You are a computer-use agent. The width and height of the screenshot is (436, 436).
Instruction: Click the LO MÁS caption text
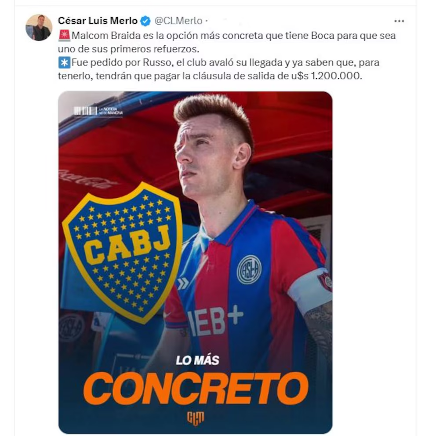(x=197, y=360)
